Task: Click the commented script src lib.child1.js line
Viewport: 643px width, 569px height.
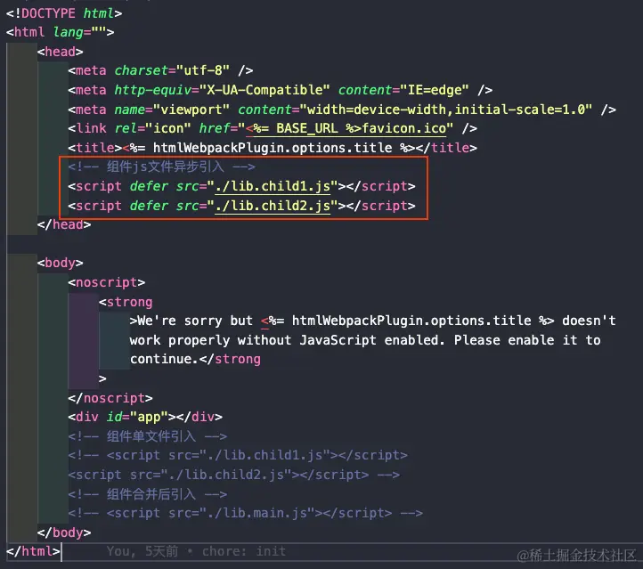Action: [x=238, y=455]
